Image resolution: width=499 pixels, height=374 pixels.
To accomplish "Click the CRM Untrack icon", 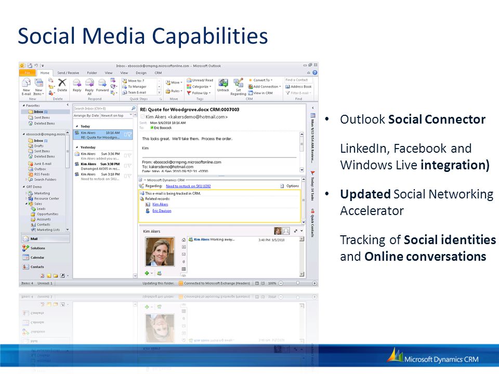I will 223,83.
